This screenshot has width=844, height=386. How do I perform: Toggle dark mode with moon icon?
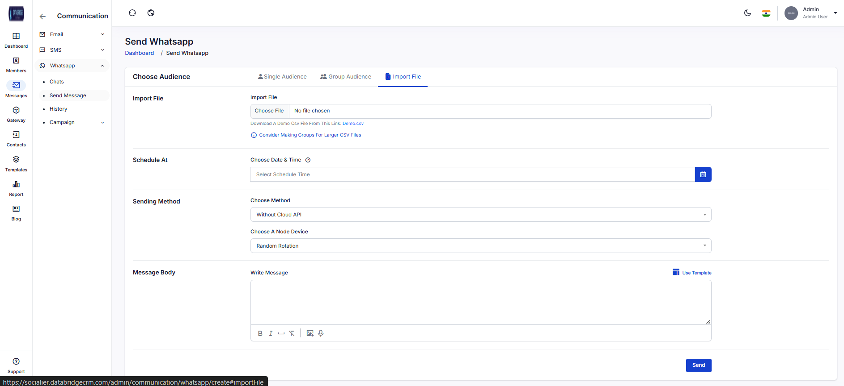click(747, 13)
